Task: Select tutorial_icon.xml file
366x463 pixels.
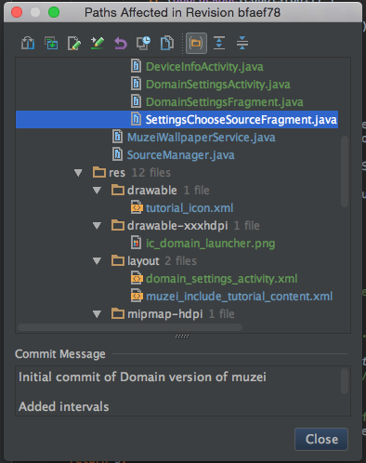Action: [x=190, y=208]
